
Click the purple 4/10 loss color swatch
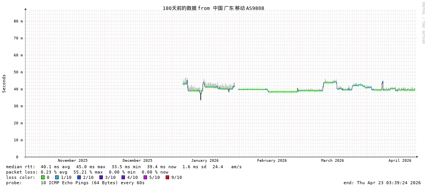[x=123, y=177]
